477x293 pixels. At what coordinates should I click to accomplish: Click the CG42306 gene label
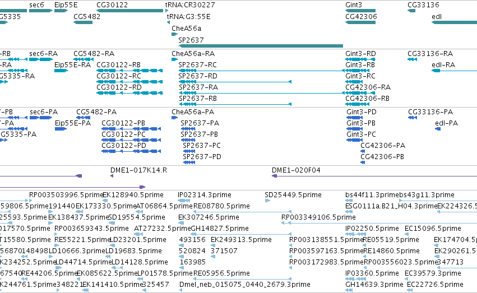click(x=361, y=16)
